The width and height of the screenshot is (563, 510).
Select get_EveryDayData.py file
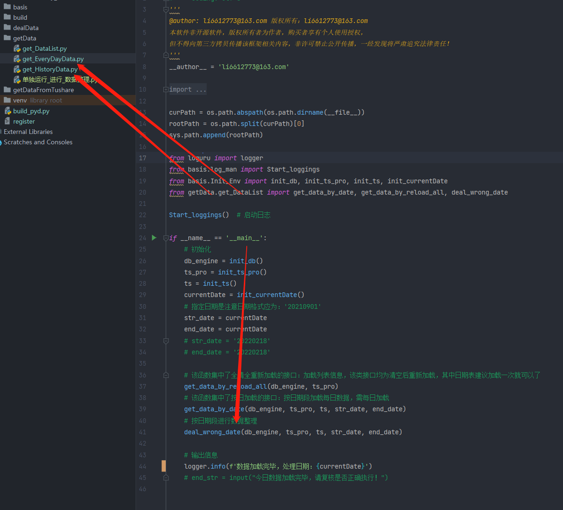tap(53, 59)
